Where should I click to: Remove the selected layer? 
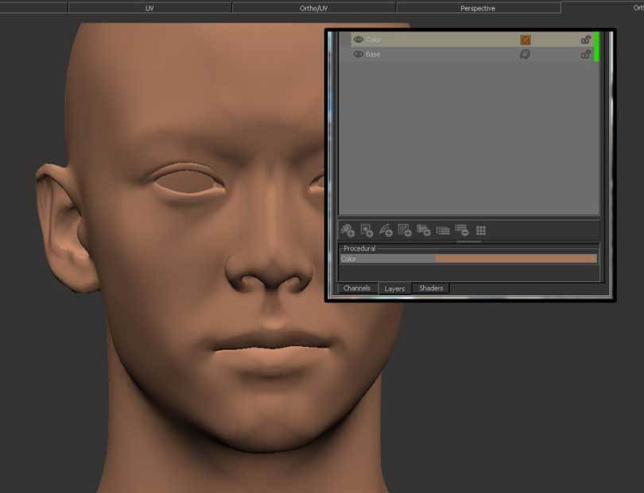[462, 230]
